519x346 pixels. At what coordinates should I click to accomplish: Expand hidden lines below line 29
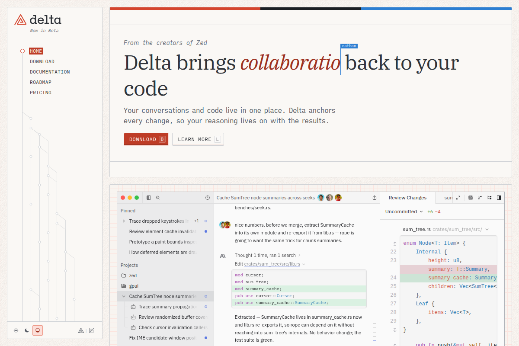pyautogui.click(x=394, y=330)
